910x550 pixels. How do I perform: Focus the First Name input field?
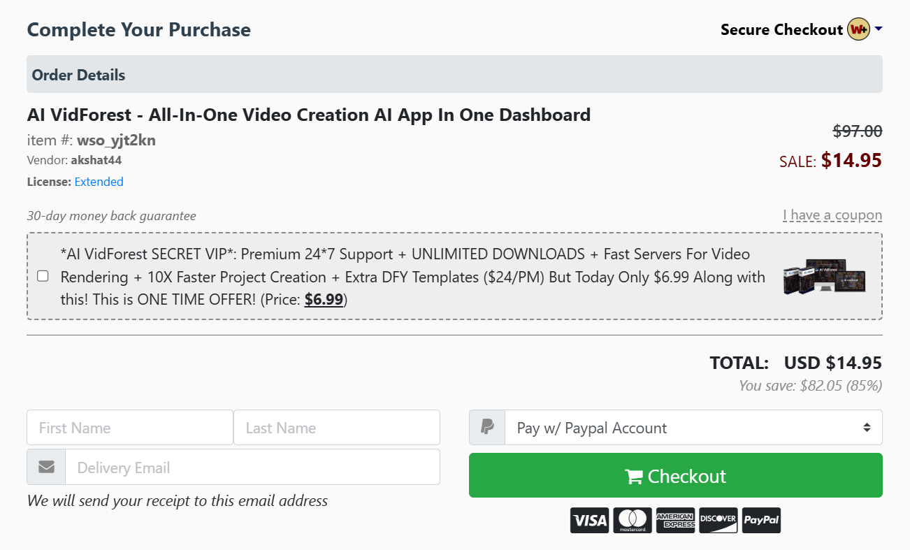click(130, 427)
